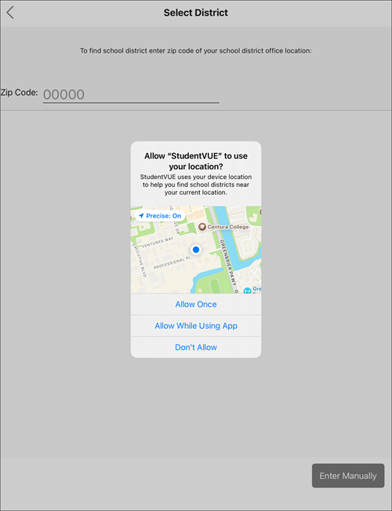Toggle the Precise: On location pill
This screenshot has width=392, height=511.
pos(160,216)
